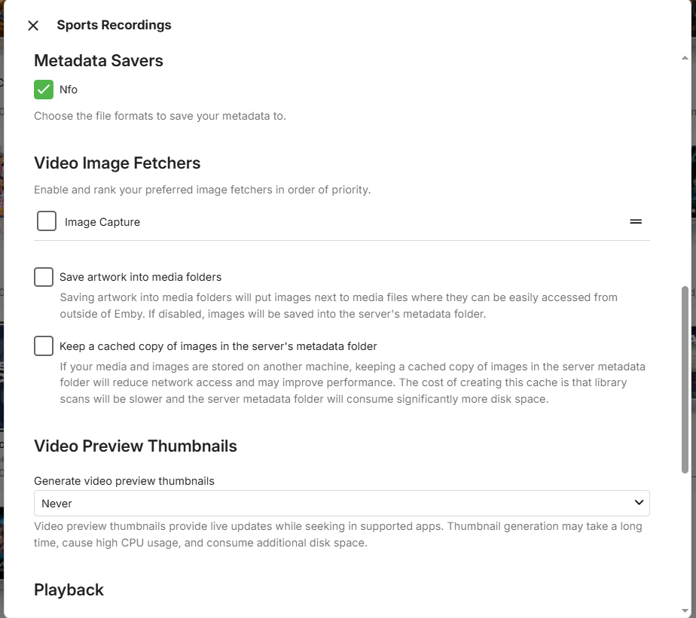
Task: Click the Playback section heading
Action: click(69, 590)
